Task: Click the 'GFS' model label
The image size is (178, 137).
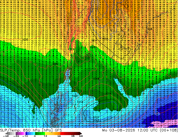Action: pos(58,130)
